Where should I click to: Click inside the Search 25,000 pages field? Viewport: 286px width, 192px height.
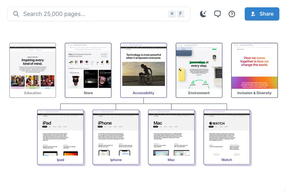[x=86, y=14]
